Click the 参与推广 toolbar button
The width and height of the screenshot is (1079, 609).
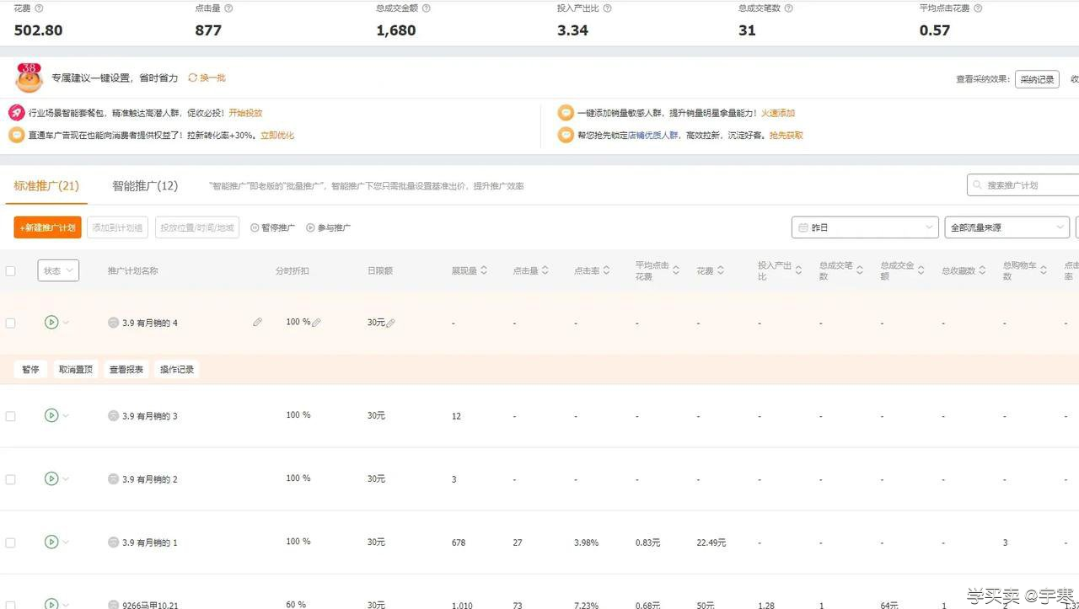pyautogui.click(x=329, y=227)
